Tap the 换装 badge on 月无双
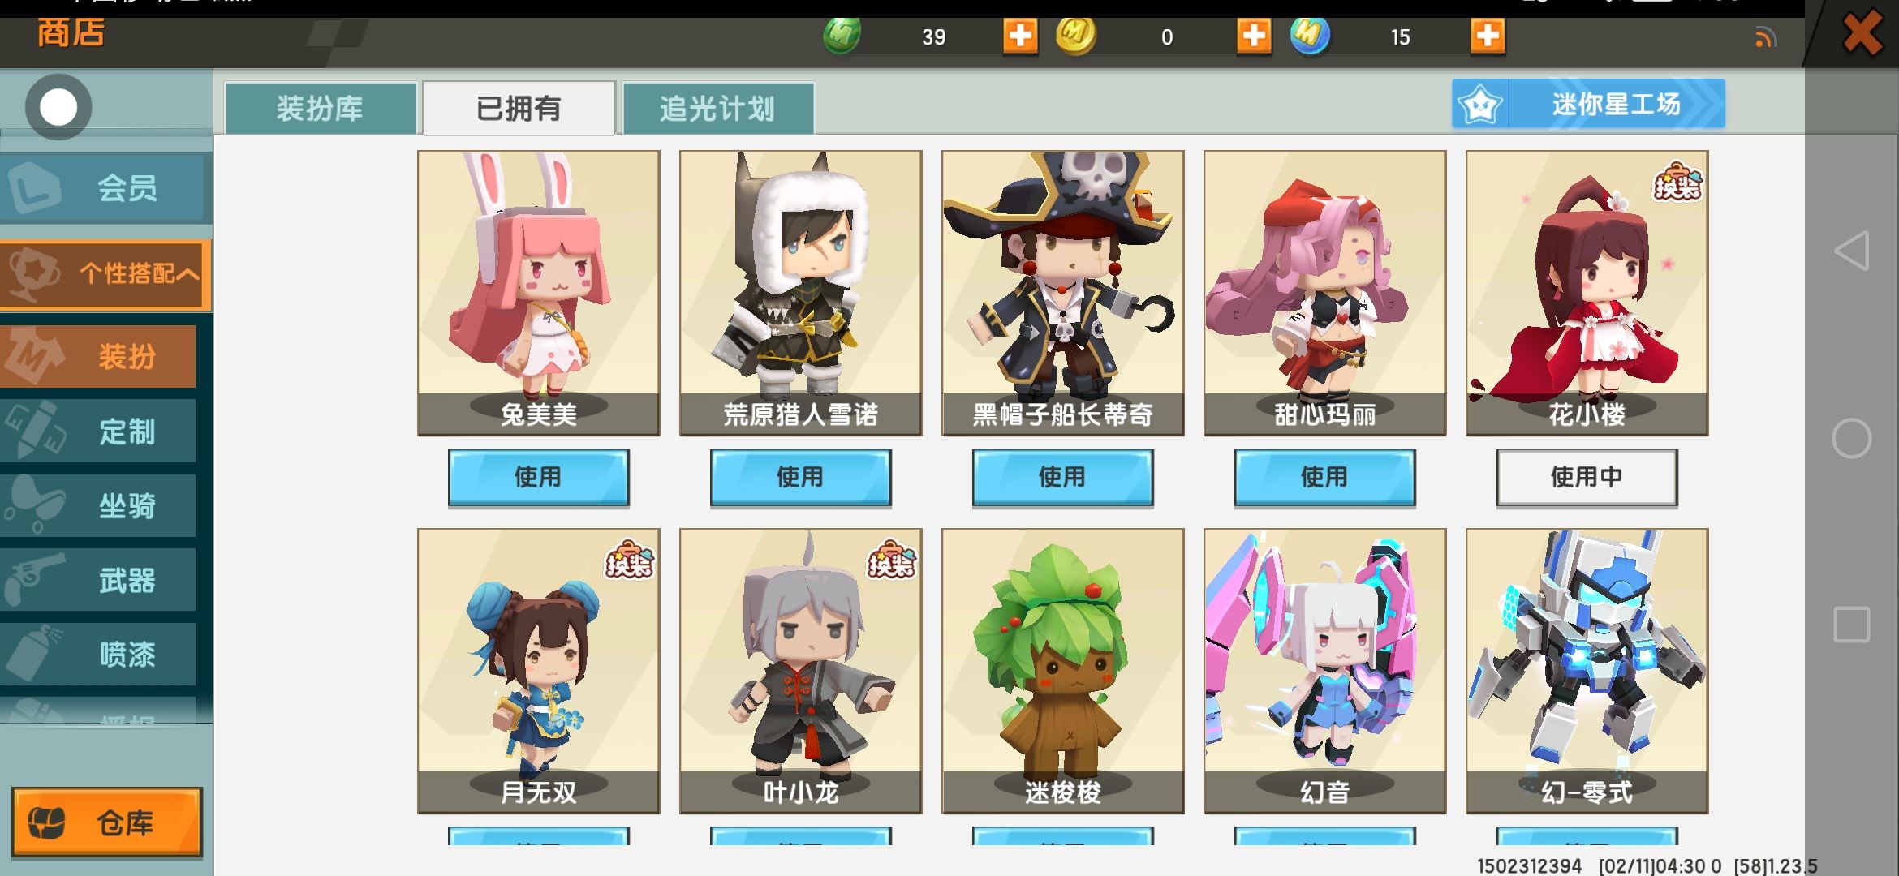 tap(629, 560)
